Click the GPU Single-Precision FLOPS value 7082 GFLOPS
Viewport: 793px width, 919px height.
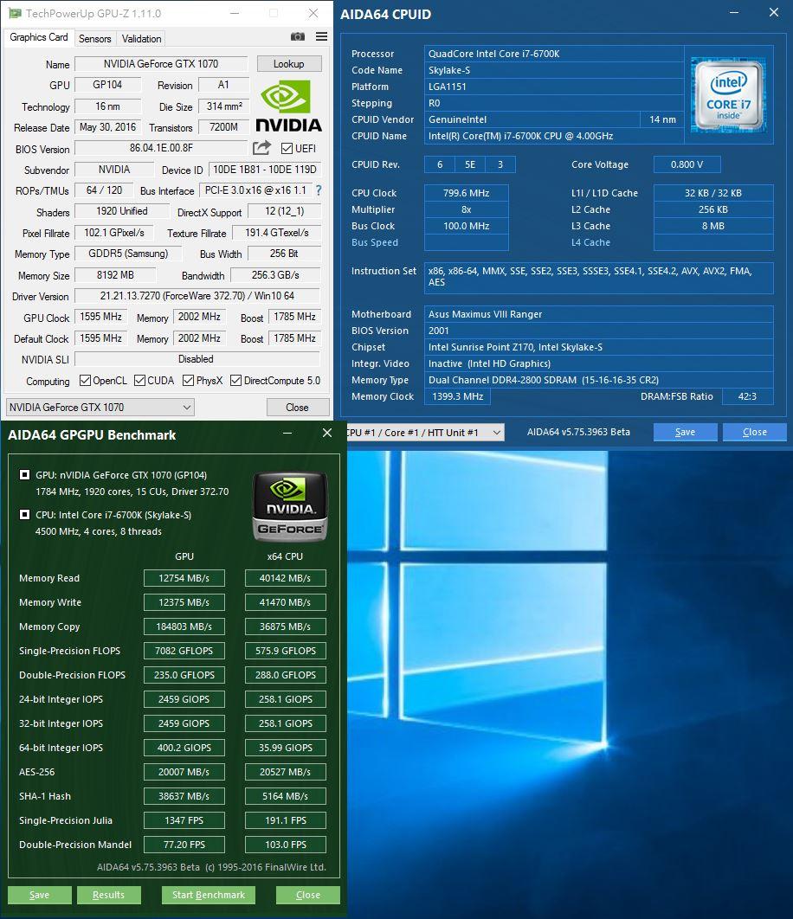tap(184, 651)
